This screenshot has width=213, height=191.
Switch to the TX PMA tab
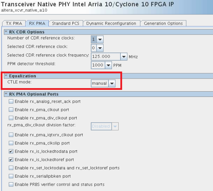click(x=14, y=24)
